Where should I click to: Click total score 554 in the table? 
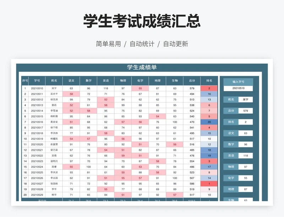192,161
